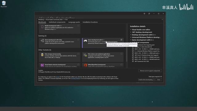Open installer settings gear in title bar
Image resolution: width=197 pixels, height=111 pixels.
coord(144,14)
